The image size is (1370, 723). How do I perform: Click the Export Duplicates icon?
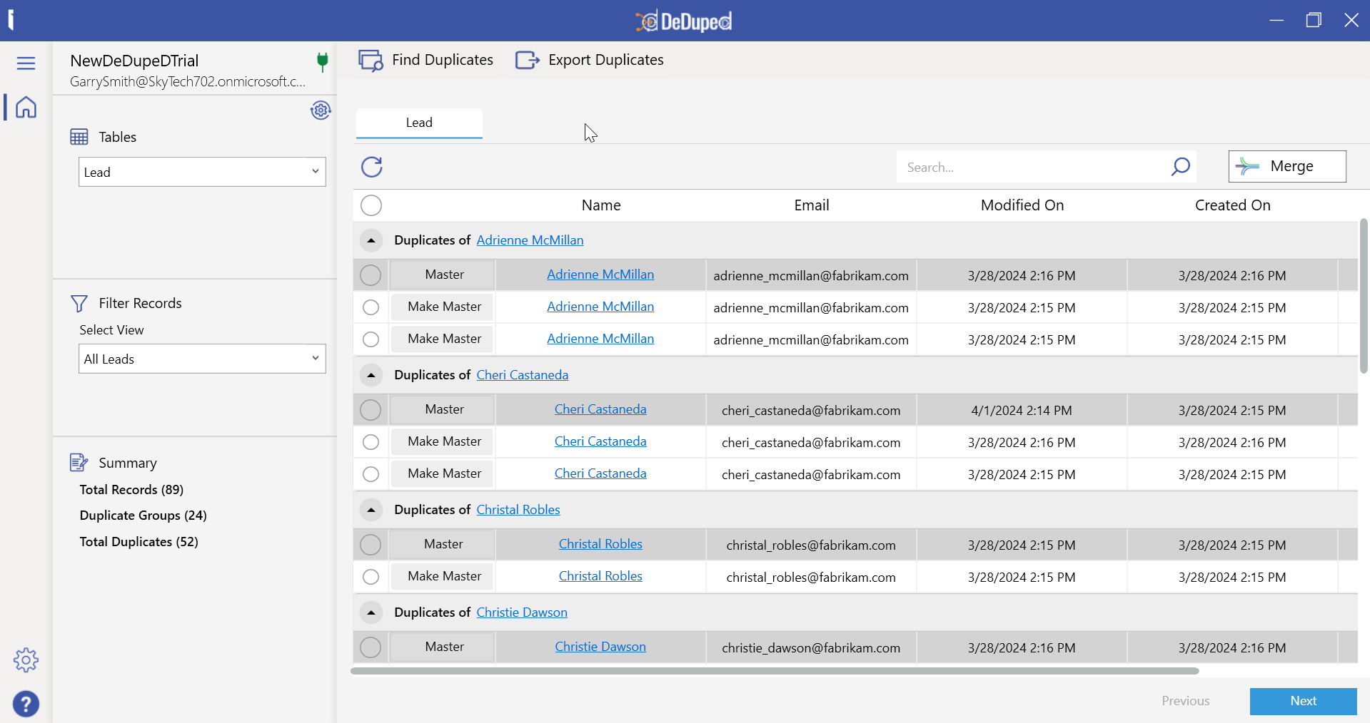click(x=528, y=61)
